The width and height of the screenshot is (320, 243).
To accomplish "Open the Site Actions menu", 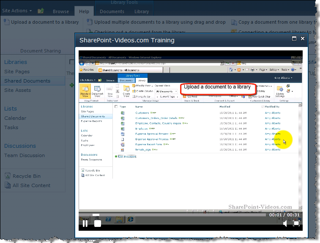I will 17,11.
